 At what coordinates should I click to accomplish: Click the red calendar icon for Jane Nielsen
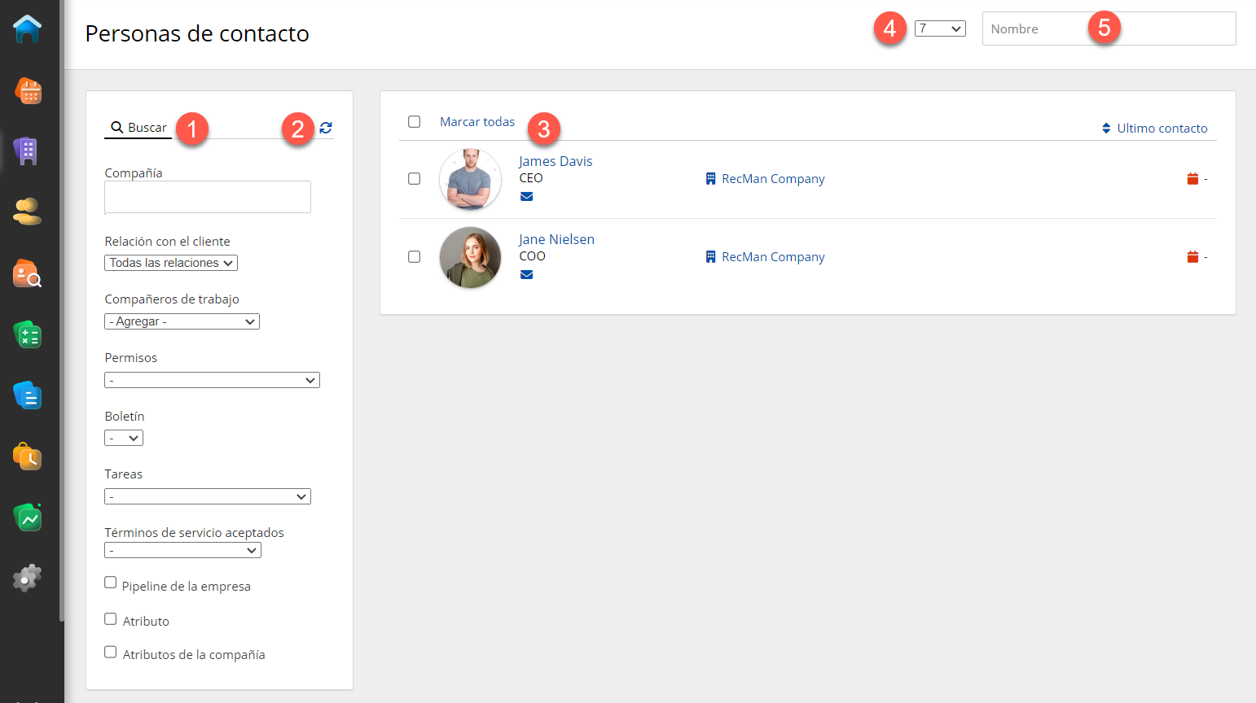[x=1192, y=257]
